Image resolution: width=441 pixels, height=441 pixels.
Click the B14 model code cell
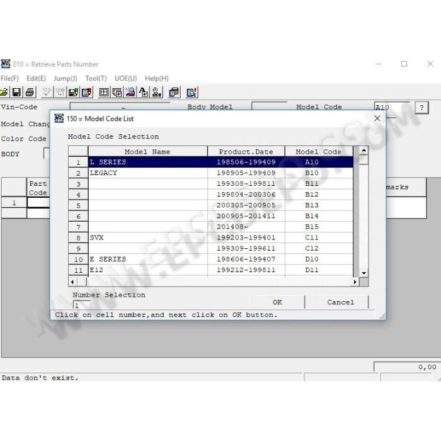(x=319, y=216)
